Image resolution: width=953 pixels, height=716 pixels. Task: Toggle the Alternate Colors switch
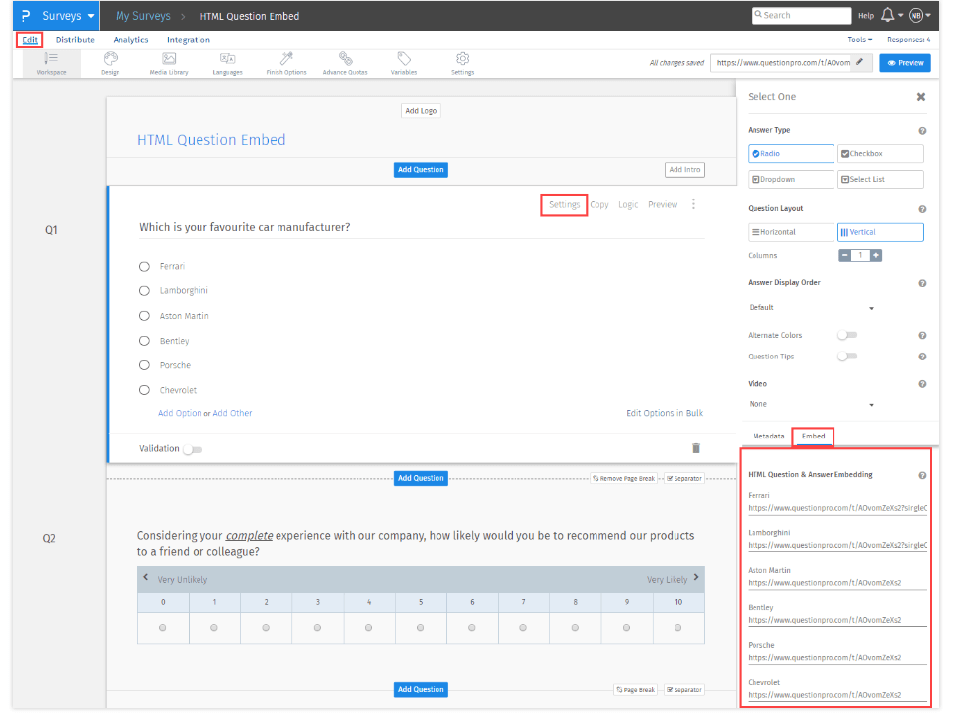(847, 335)
